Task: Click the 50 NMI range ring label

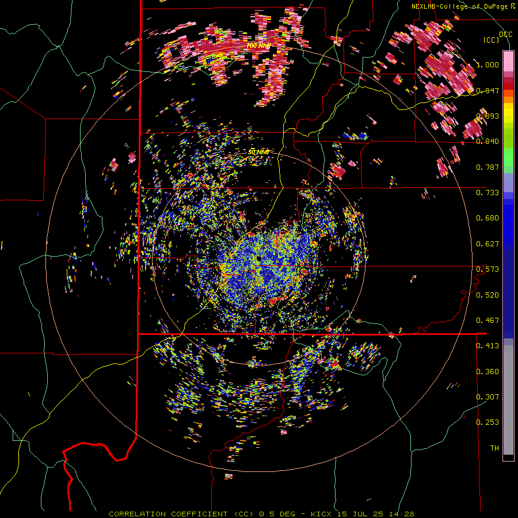Action: point(258,153)
